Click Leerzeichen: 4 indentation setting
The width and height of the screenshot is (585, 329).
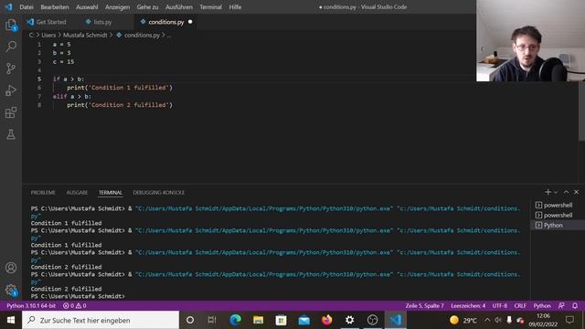[468, 305]
